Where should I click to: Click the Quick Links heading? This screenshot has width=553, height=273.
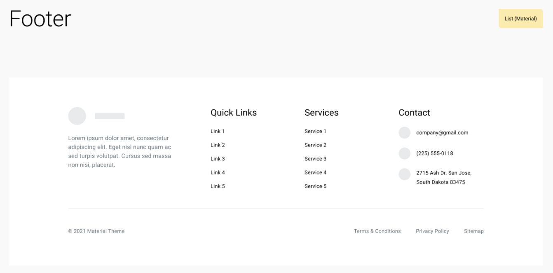(x=234, y=113)
